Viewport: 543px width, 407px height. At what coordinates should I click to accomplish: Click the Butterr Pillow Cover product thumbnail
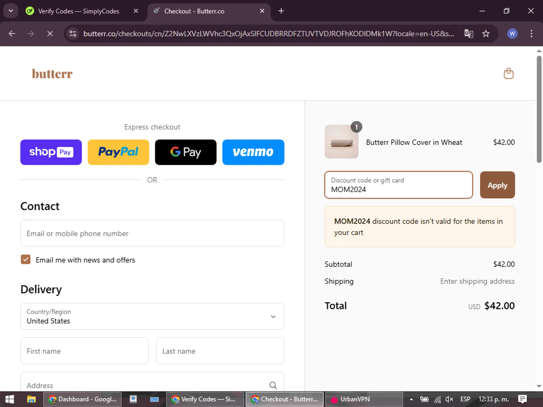coord(342,142)
